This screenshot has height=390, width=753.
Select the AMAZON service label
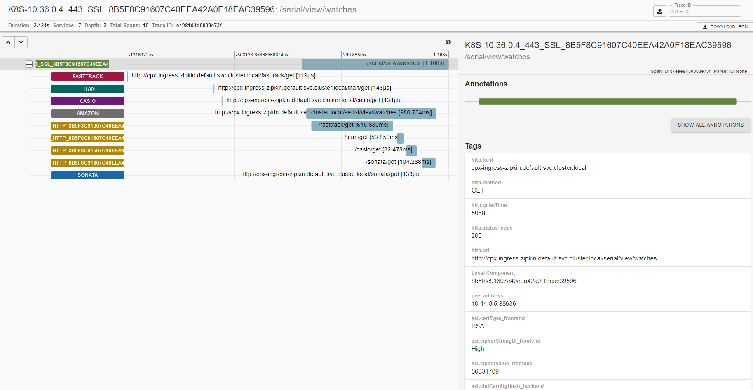coord(88,114)
